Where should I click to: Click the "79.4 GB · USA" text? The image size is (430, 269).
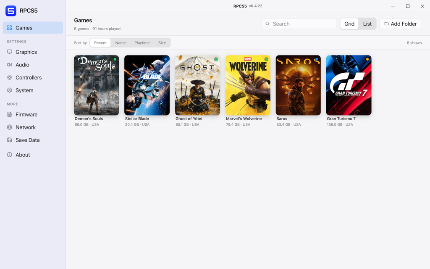[238, 124]
